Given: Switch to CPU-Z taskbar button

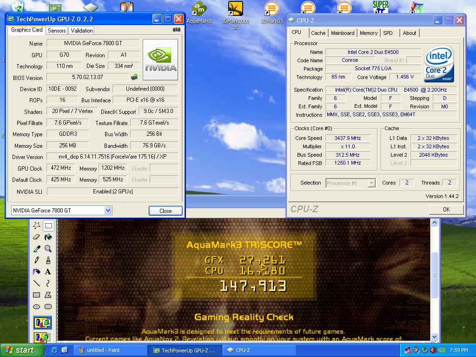Looking at the screenshot, I should tap(259, 350).
